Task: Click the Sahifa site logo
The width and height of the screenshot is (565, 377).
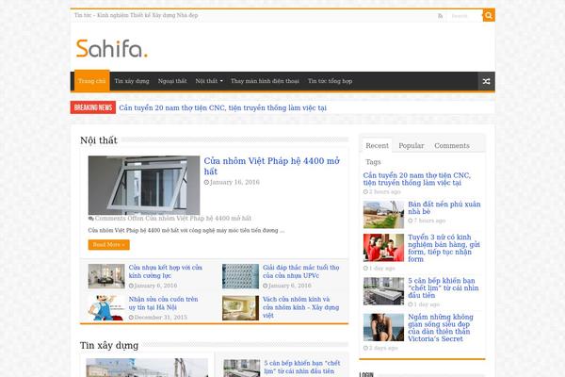Action: [x=112, y=48]
